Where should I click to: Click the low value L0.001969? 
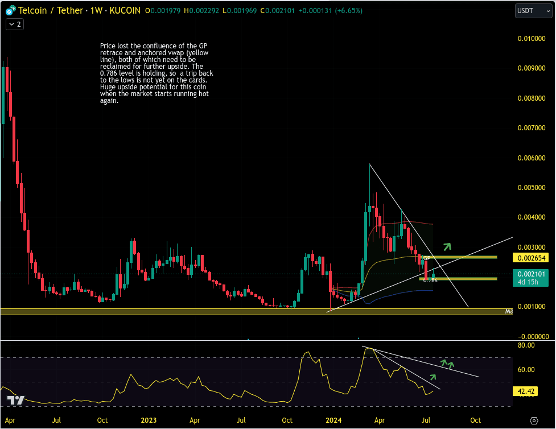coord(240,11)
